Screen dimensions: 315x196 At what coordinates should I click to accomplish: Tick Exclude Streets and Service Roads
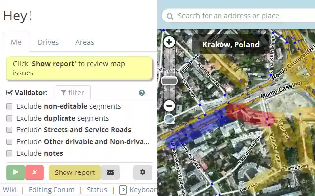point(9,130)
